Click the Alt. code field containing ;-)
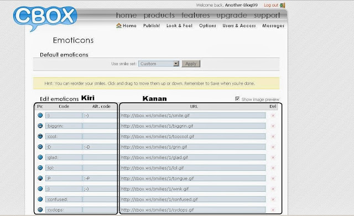The width and height of the screenshot is (354, 216). click(x=100, y=189)
